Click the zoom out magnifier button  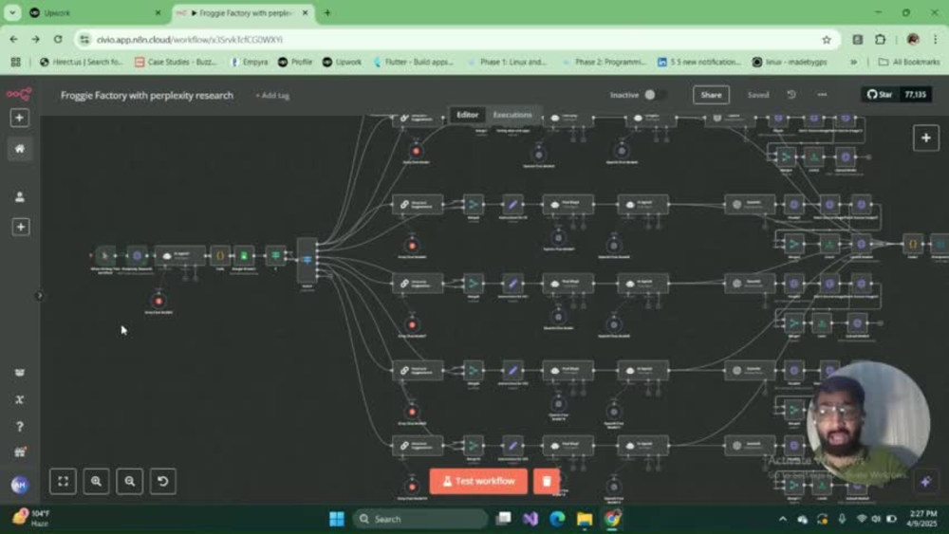129,482
